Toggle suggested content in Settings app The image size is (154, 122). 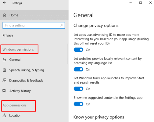78,104
